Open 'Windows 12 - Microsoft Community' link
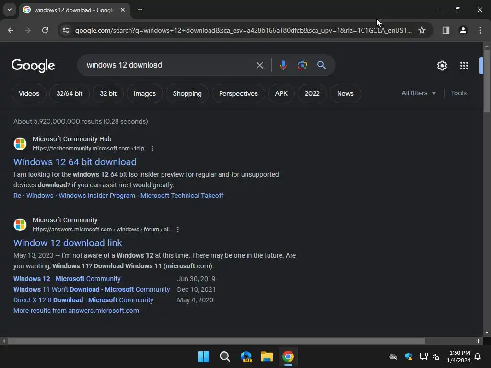 click(x=67, y=279)
